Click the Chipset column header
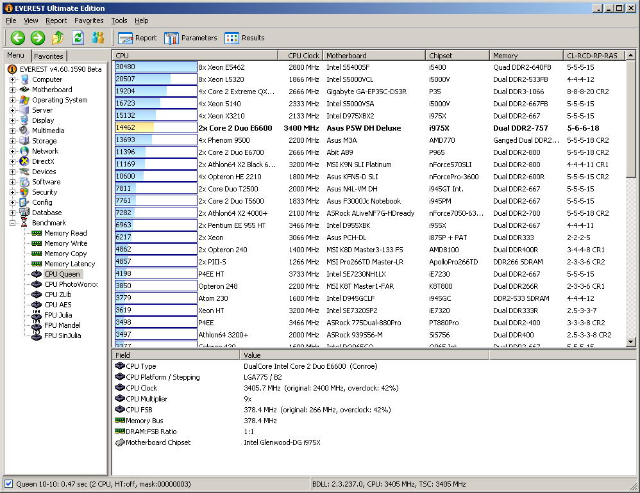The height and width of the screenshot is (493, 640). click(457, 56)
